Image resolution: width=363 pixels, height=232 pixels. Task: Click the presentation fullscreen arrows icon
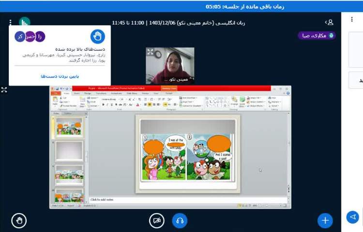(x=4, y=90)
